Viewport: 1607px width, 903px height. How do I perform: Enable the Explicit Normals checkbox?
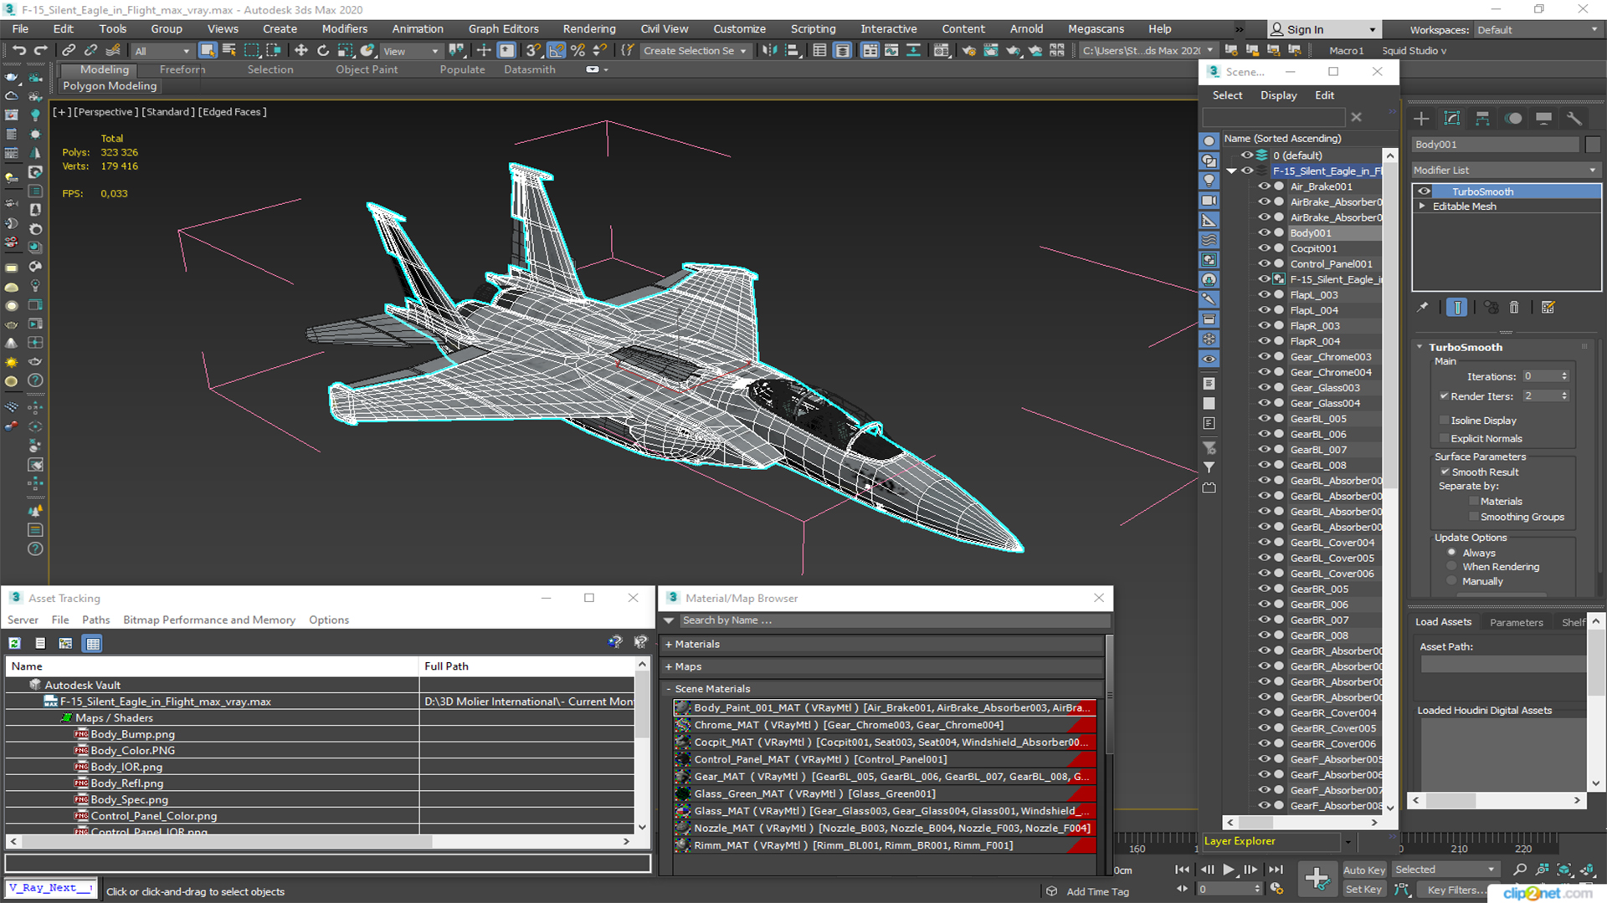pos(1444,438)
